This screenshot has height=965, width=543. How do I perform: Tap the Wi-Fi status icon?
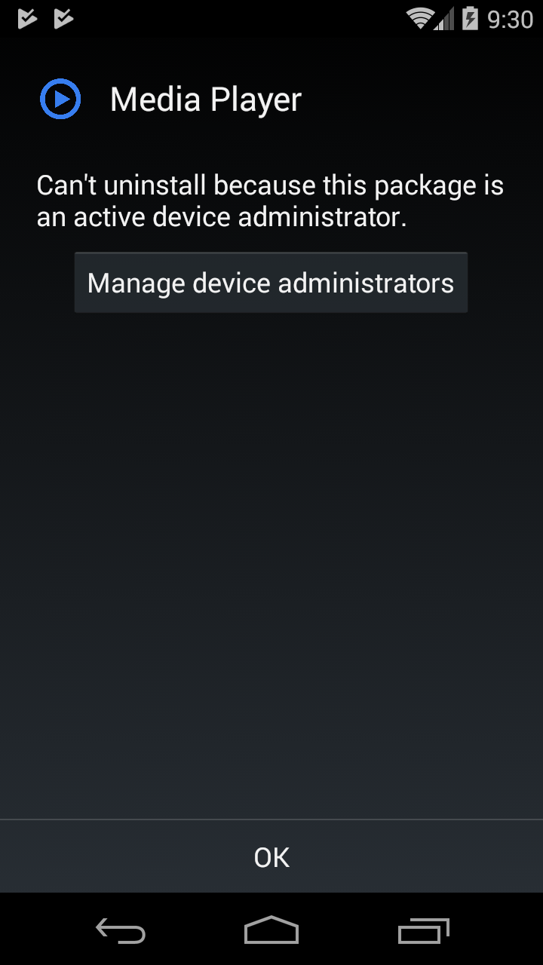pyautogui.click(x=419, y=19)
